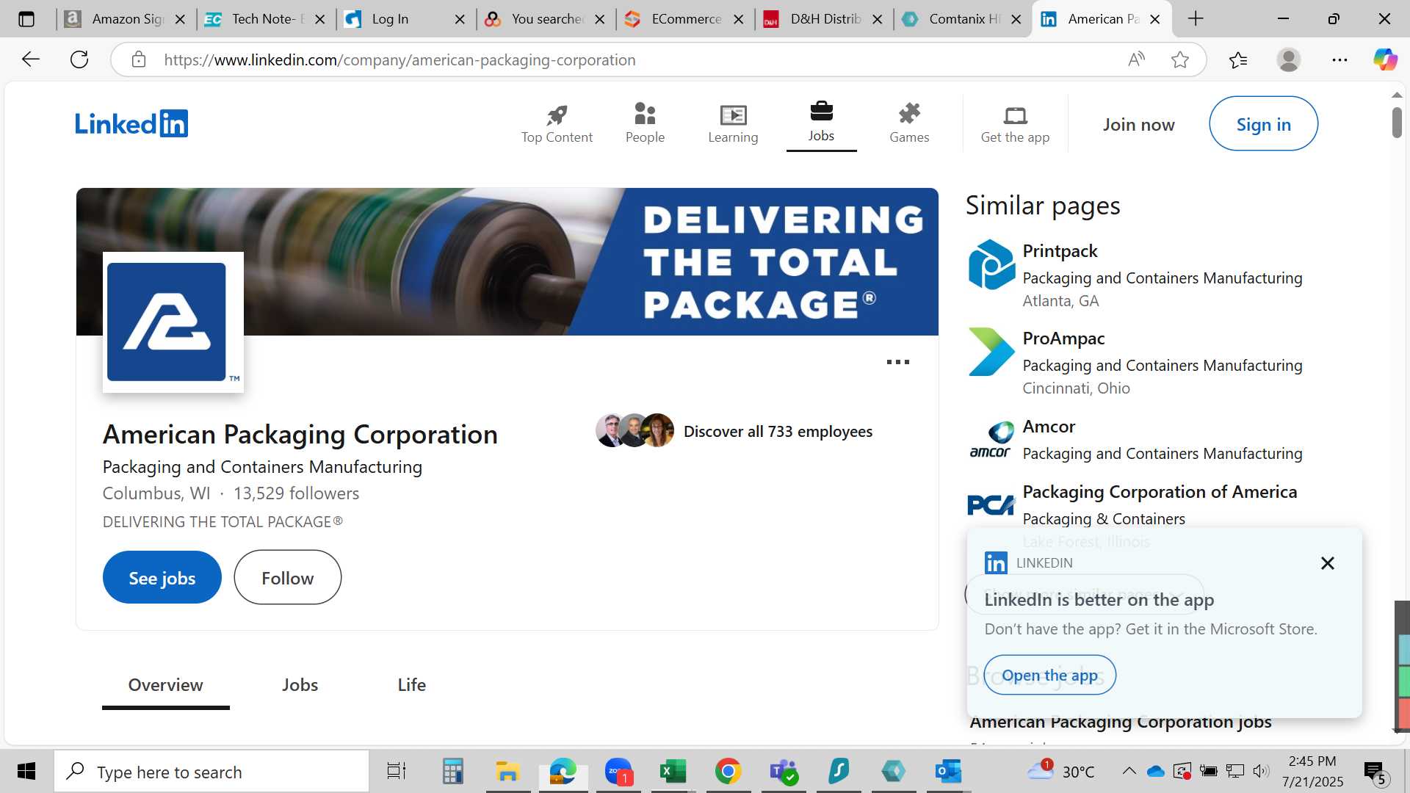Close the Amazon Sign tab

pos(180,19)
